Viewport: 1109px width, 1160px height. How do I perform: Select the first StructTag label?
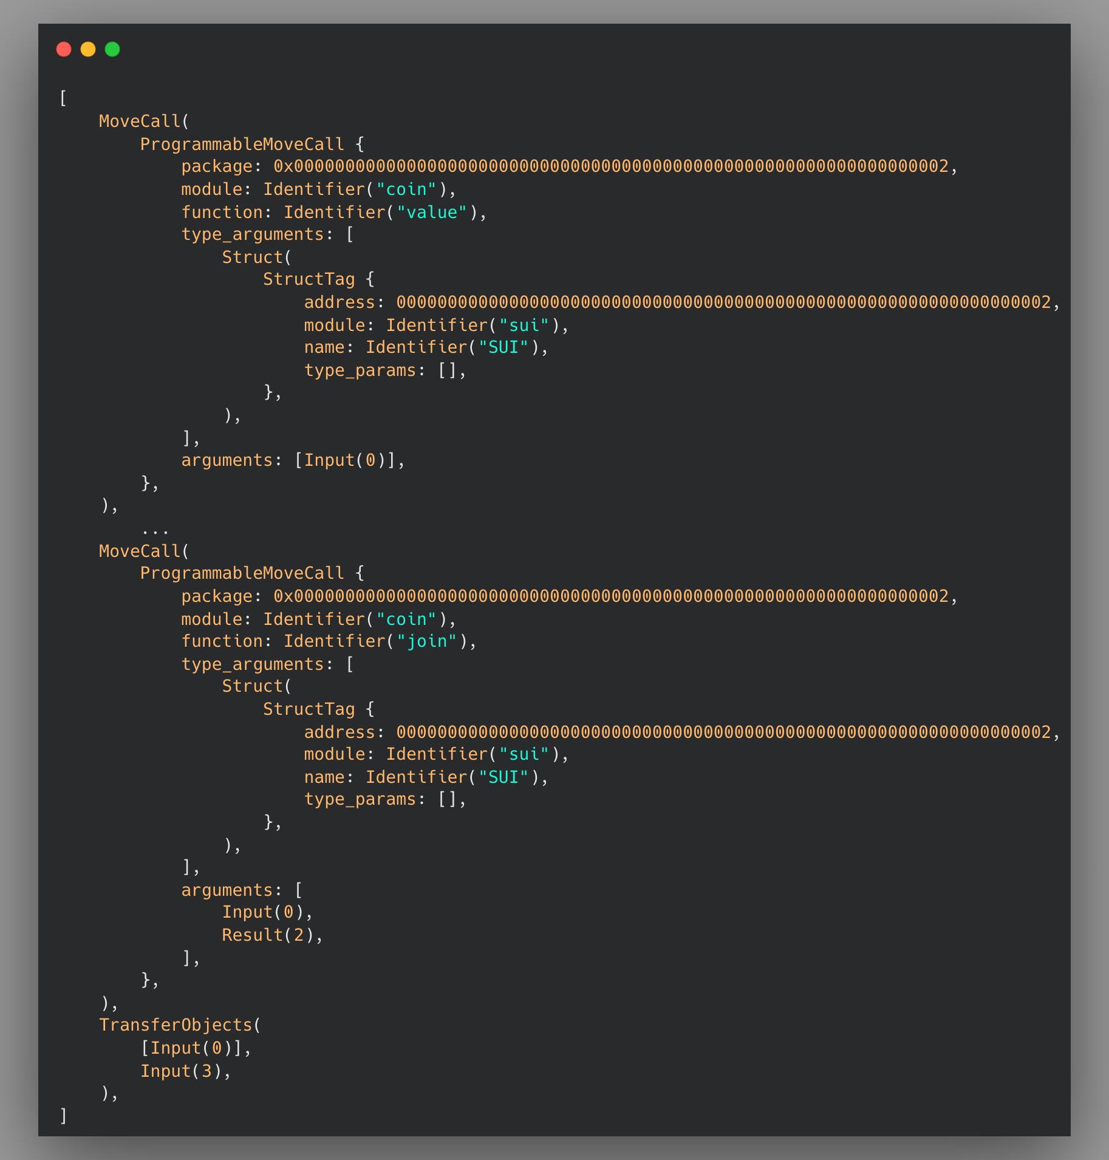click(310, 279)
